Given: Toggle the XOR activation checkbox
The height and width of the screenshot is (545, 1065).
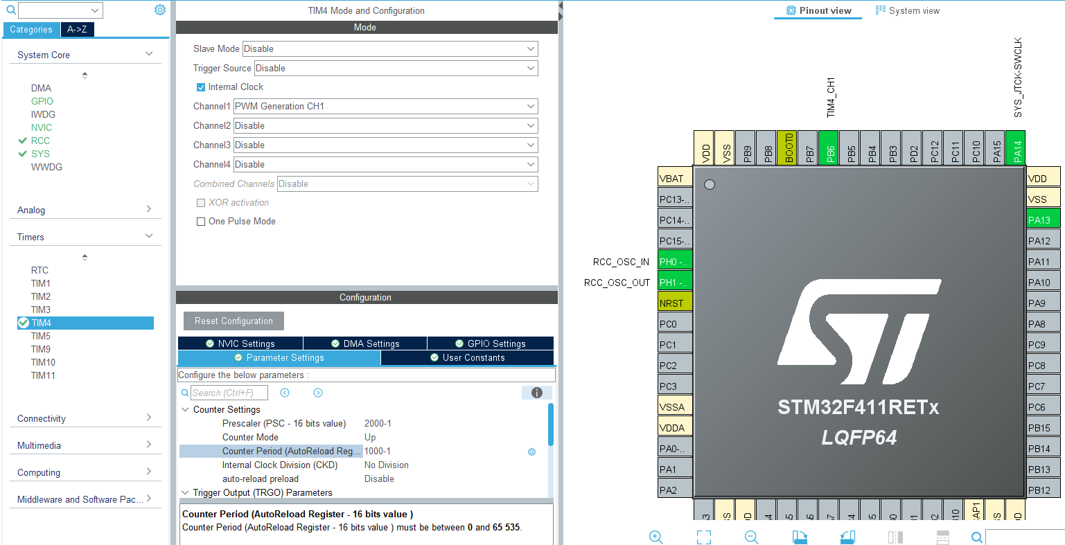Looking at the screenshot, I should (201, 203).
